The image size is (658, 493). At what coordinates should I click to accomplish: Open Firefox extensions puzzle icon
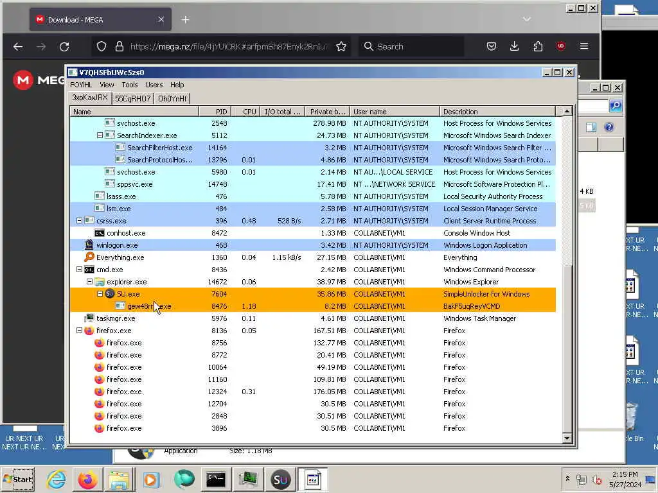(538, 46)
